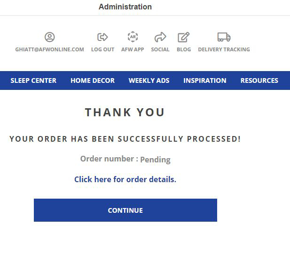
Task: Select Resources in the navigation bar
Action: [259, 80]
